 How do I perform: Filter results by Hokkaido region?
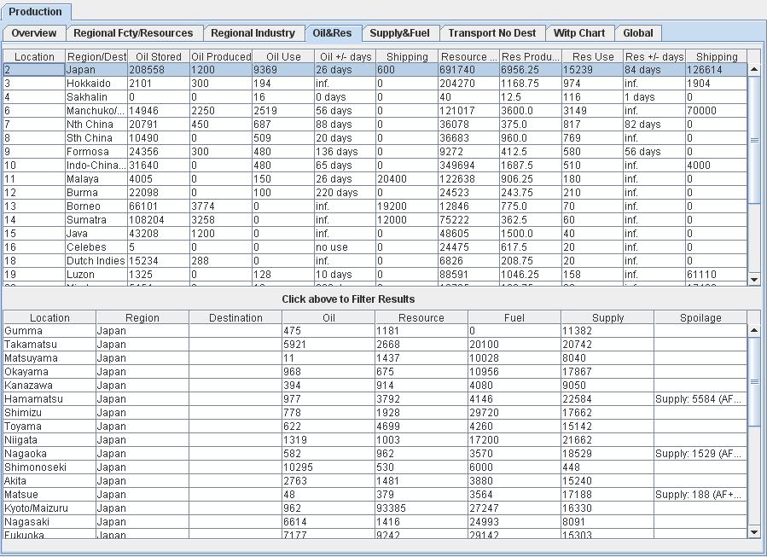coord(375,84)
